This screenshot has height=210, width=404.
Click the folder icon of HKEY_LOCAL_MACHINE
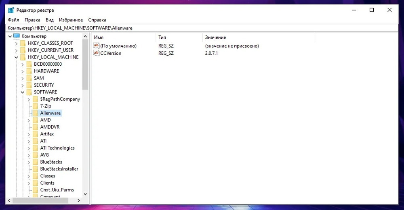tap(23, 57)
